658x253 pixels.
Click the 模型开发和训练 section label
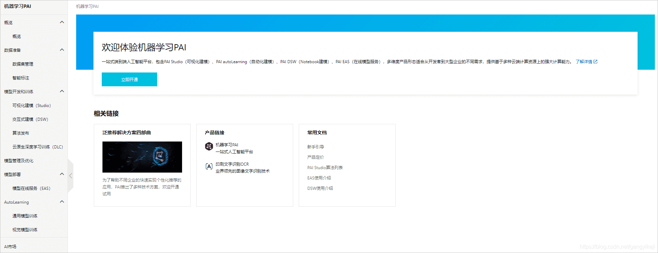point(19,91)
